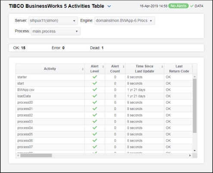The image size is (213, 173).
Task: Select the loadData activity row
Action: pos(104,96)
